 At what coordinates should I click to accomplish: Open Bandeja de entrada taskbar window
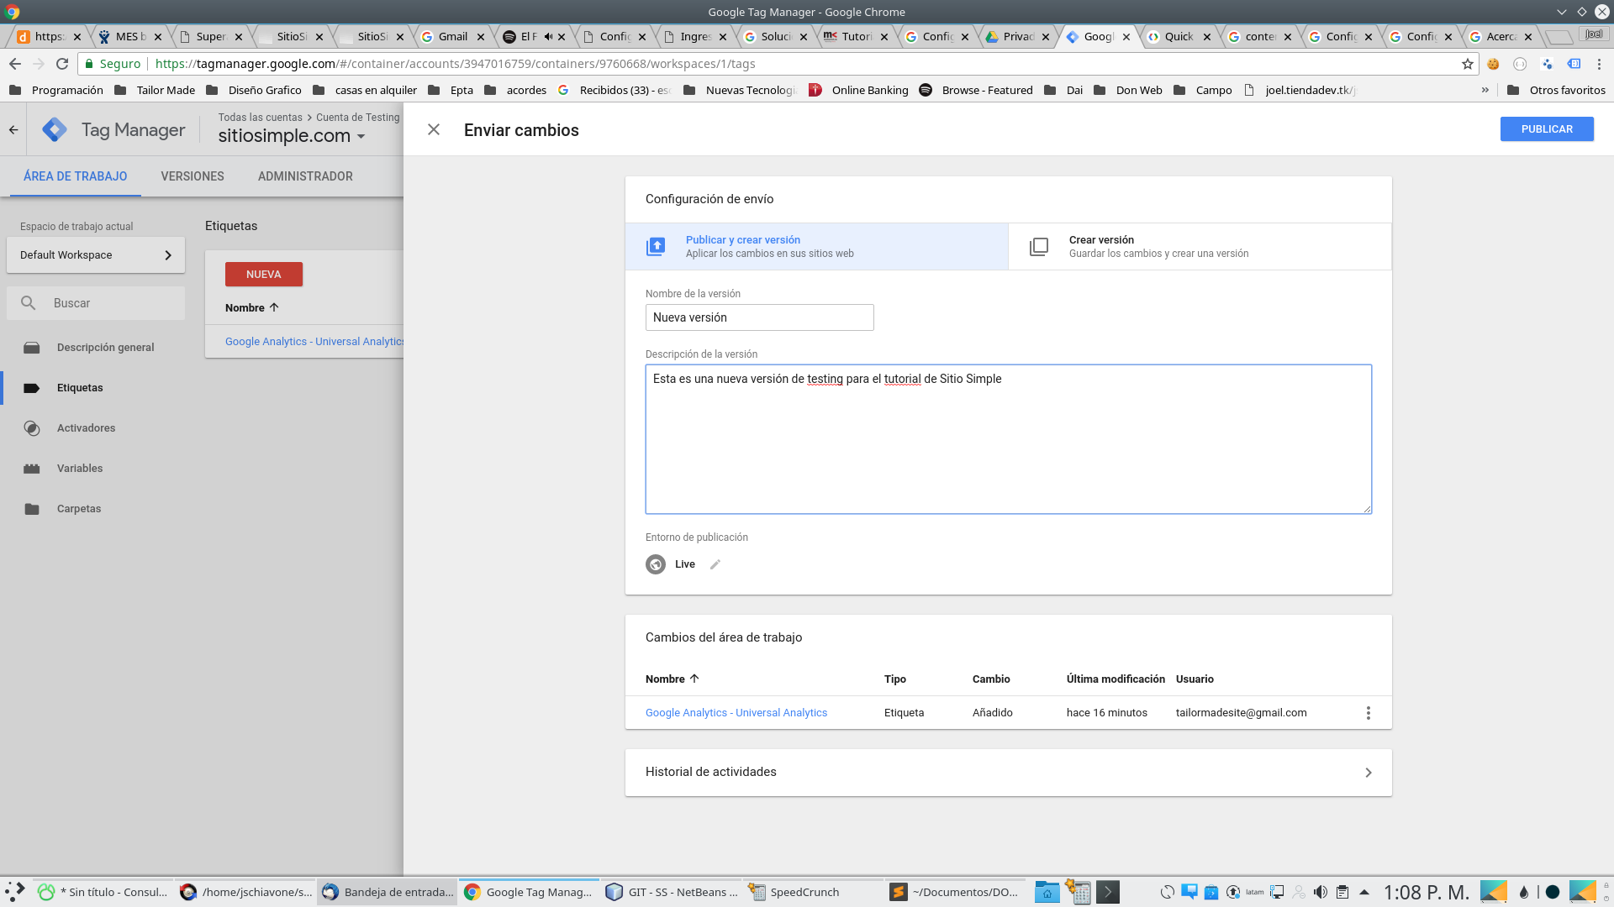coord(388,892)
